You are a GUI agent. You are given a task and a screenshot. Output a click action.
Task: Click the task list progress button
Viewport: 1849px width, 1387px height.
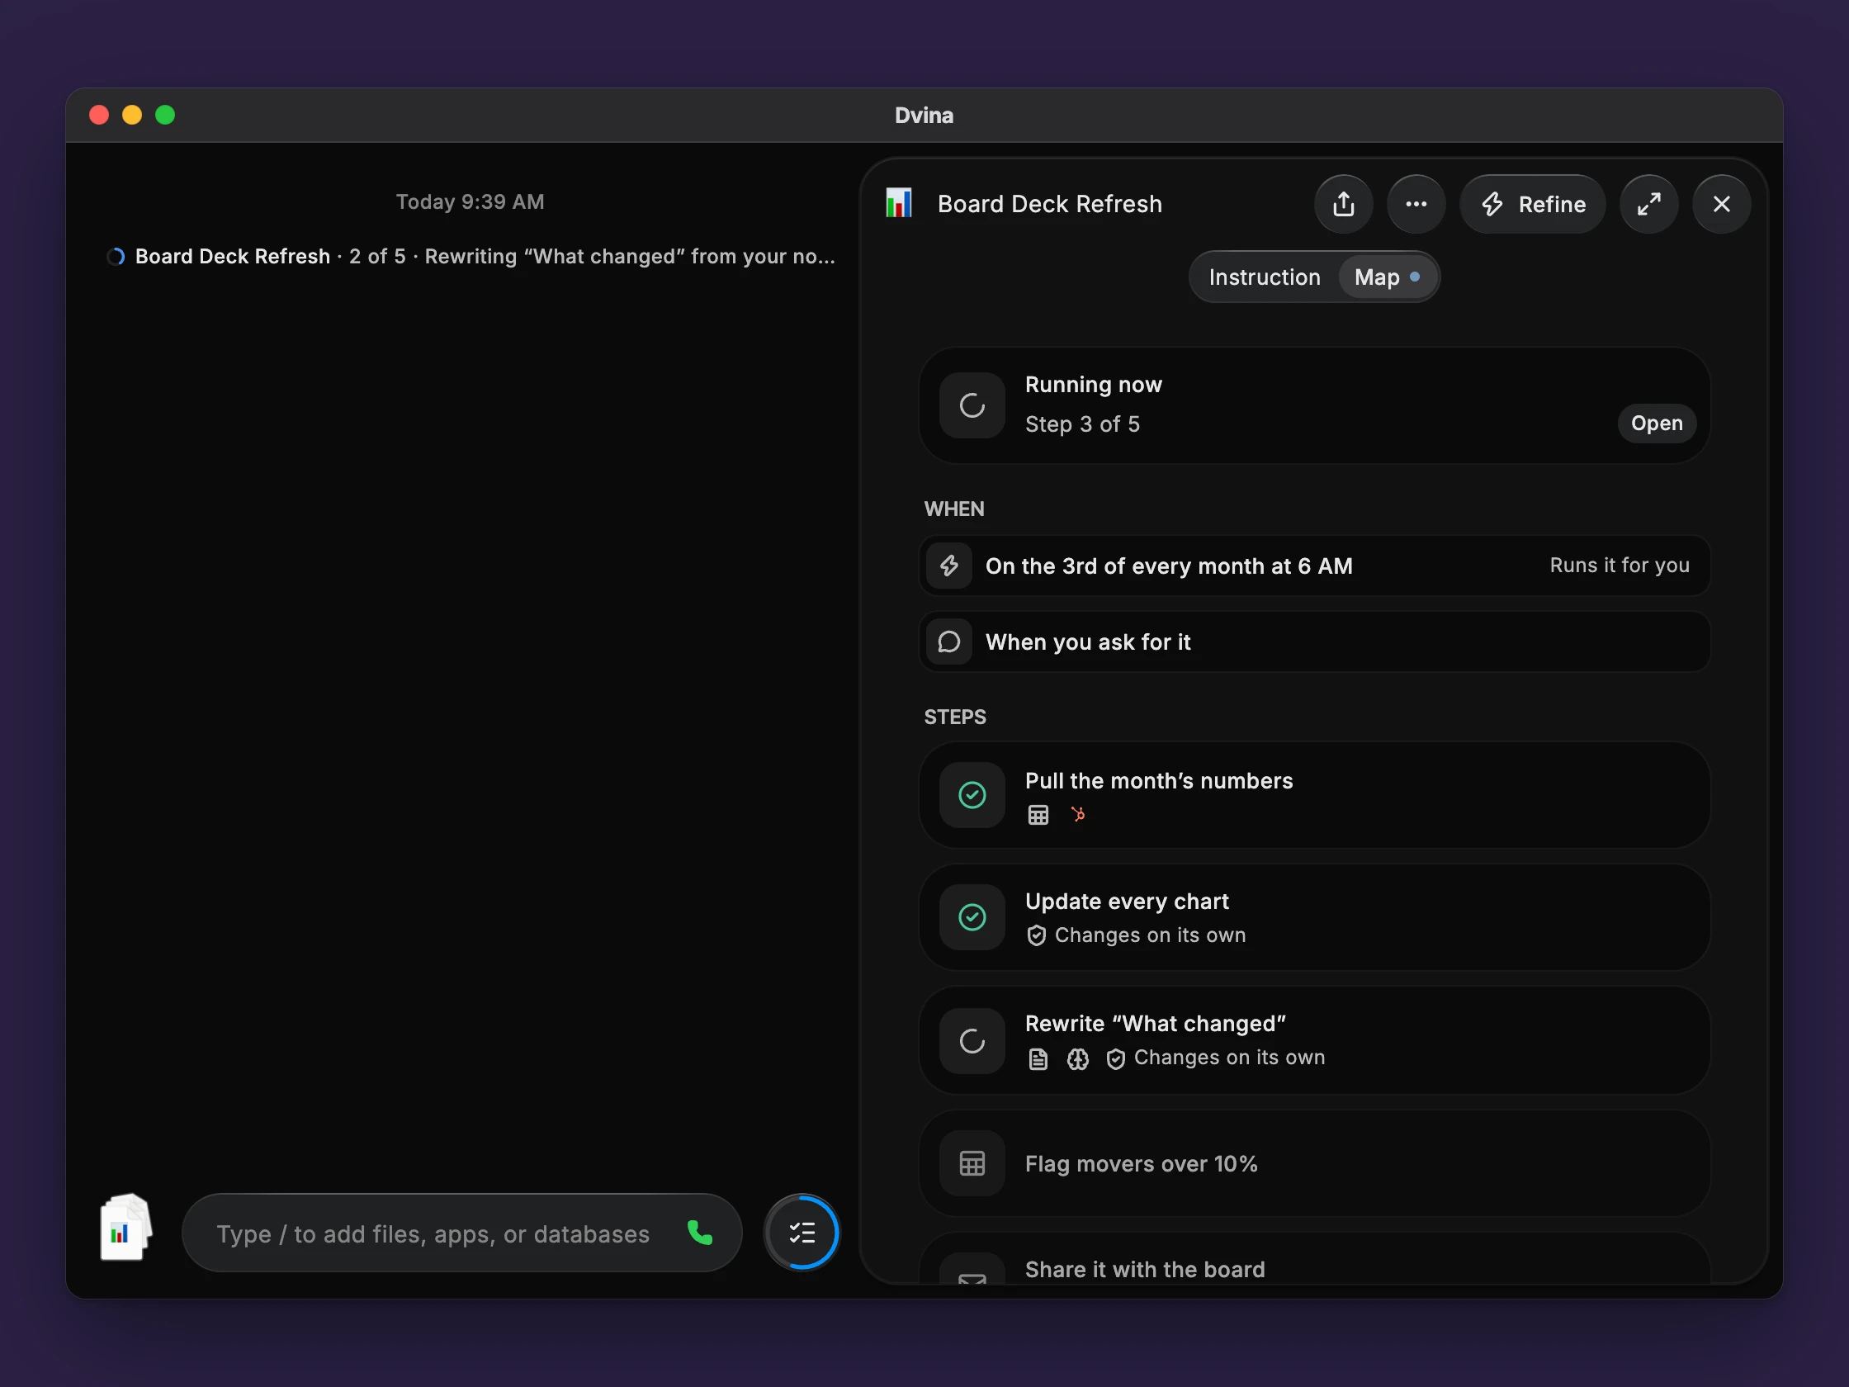tap(802, 1233)
